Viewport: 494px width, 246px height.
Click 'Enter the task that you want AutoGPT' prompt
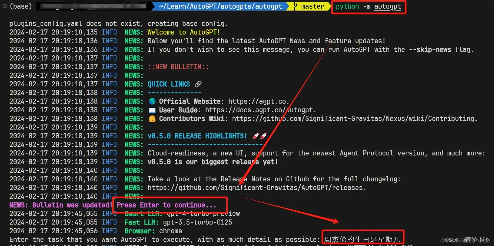click(165, 240)
